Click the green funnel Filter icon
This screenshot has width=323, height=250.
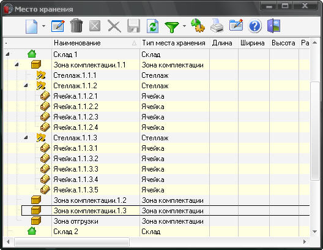[x=172, y=27]
